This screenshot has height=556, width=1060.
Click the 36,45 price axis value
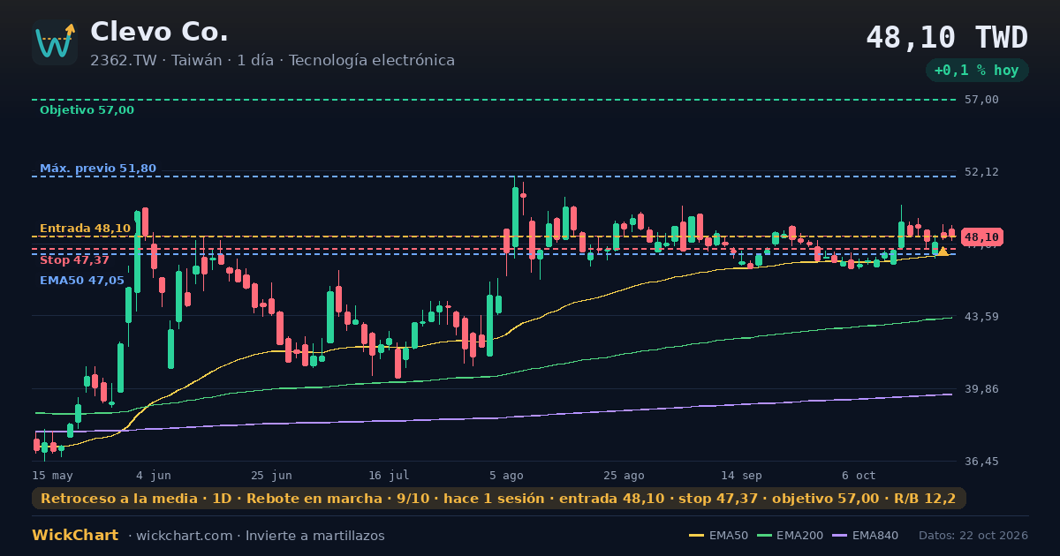coord(981,462)
